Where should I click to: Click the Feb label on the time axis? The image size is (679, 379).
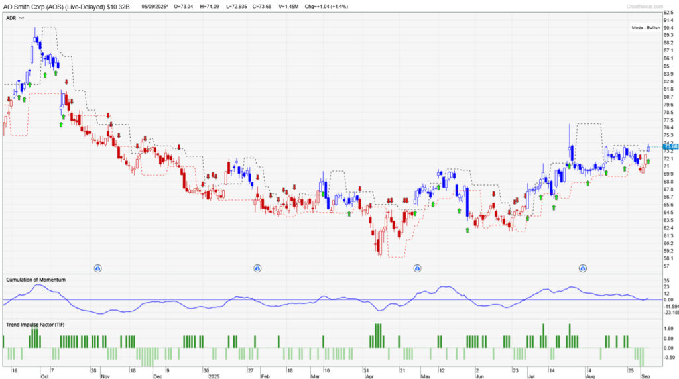(x=265, y=376)
